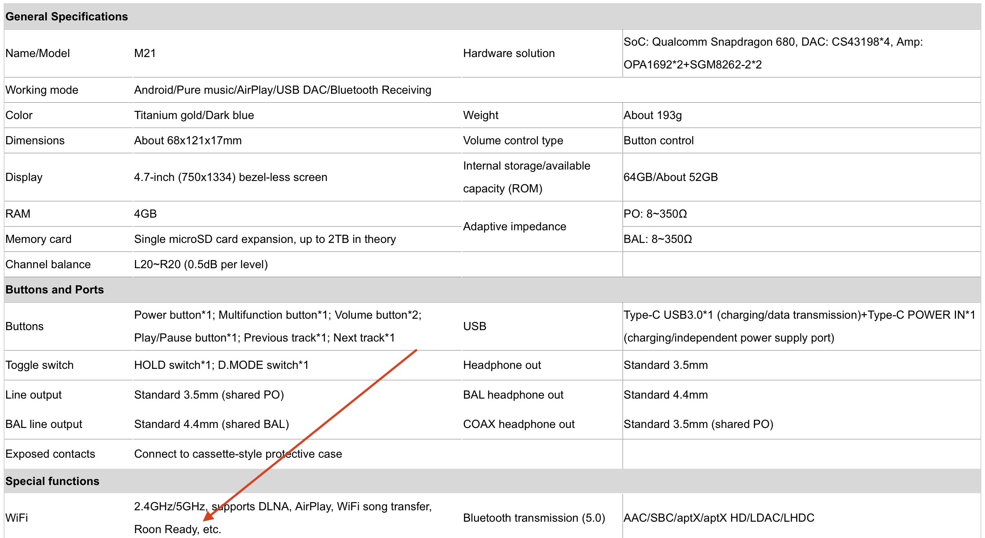This screenshot has width=985, height=538.
Task: Select the L20~R20 channel balance value
Action: pyautogui.click(x=201, y=265)
